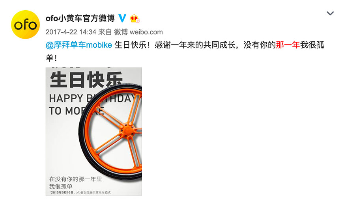
Task: Open the 微博 weibo.com source link
Action: 138,32
